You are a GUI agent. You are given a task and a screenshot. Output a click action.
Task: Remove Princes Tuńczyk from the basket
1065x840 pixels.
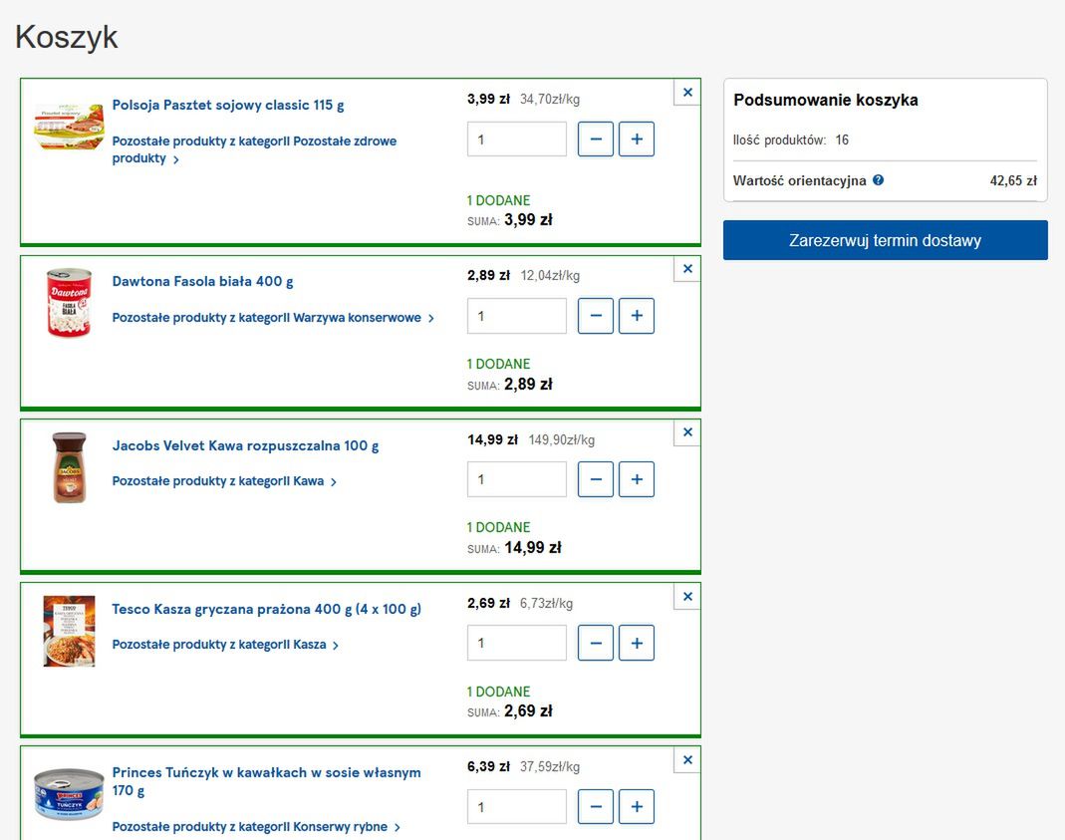(x=687, y=760)
